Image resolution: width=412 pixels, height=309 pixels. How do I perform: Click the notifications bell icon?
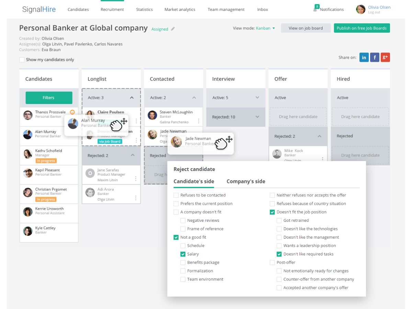(x=315, y=9)
